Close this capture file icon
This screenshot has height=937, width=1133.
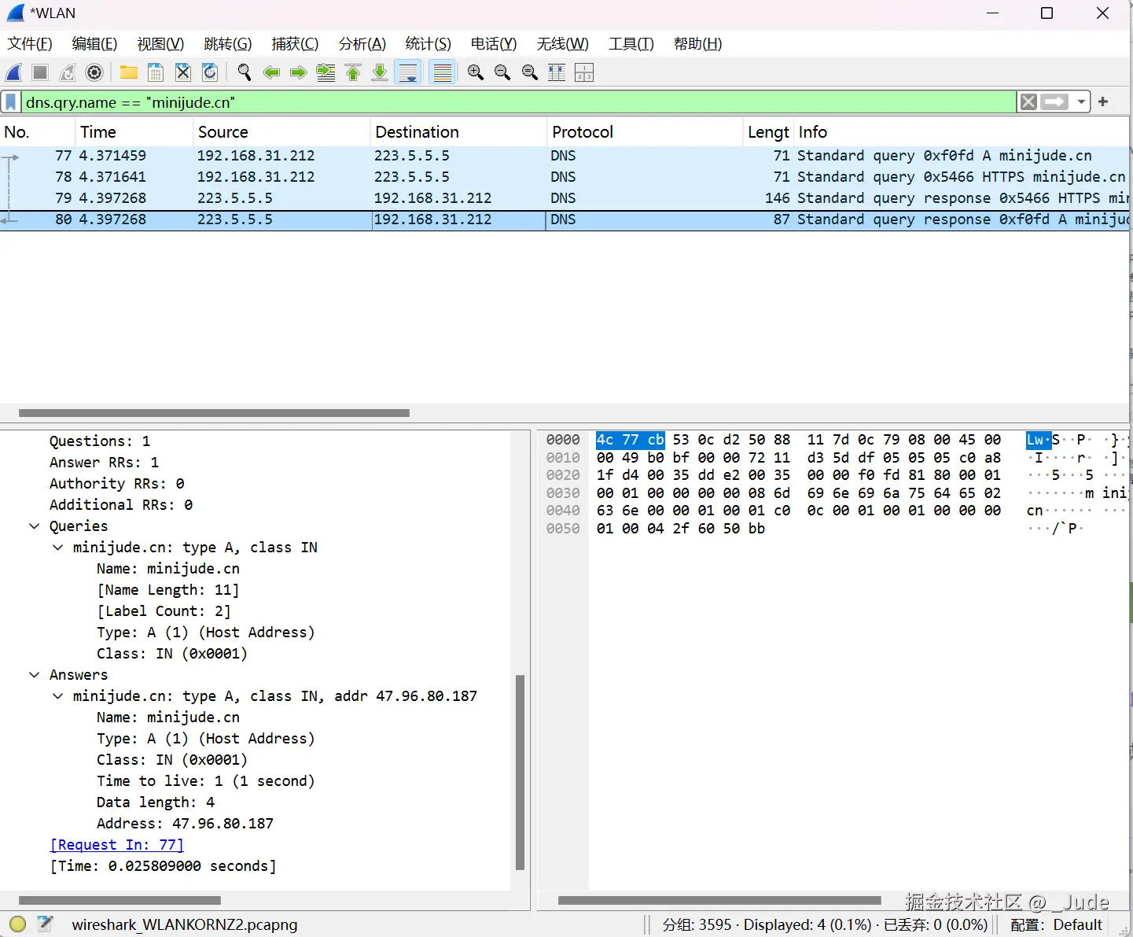pos(183,72)
